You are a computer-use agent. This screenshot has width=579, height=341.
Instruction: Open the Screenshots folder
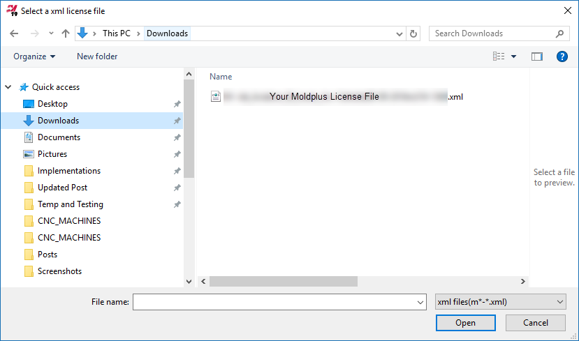60,271
